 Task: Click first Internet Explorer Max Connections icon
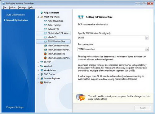[x=46, y=46]
